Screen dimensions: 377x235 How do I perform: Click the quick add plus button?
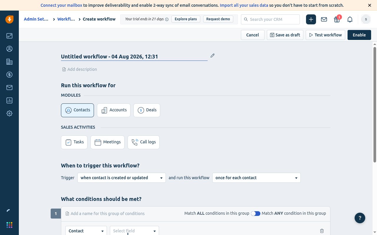[311, 19]
